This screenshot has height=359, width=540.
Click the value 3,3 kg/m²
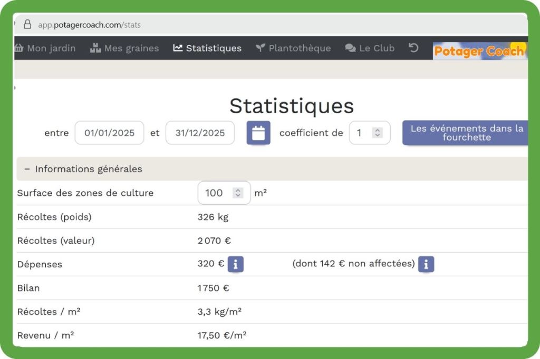pyautogui.click(x=219, y=312)
